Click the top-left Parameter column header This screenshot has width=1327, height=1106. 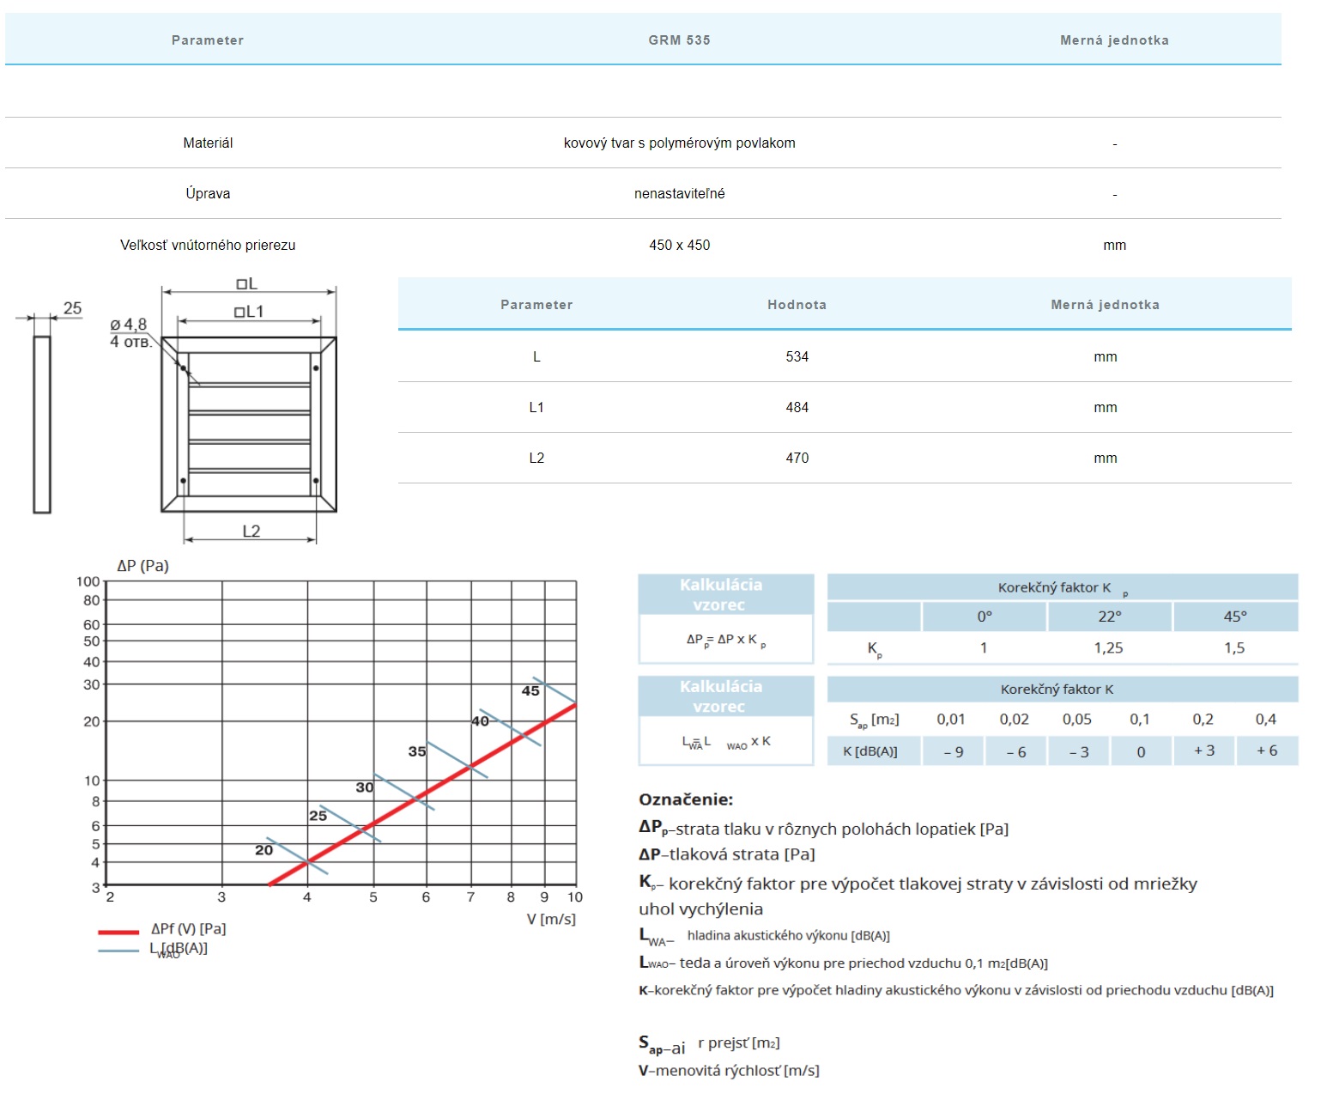(x=208, y=40)
